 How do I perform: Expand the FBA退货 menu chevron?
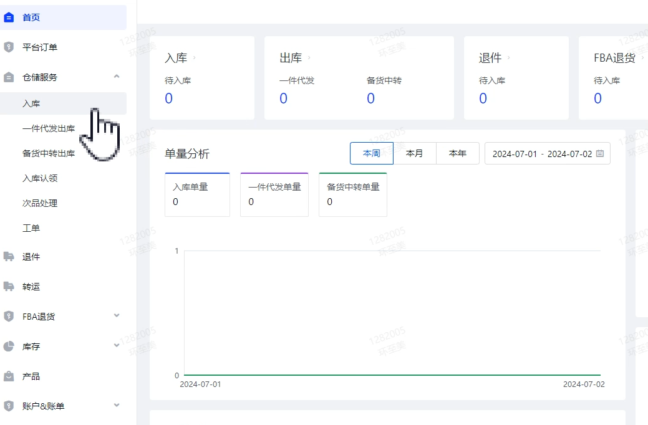117,315
